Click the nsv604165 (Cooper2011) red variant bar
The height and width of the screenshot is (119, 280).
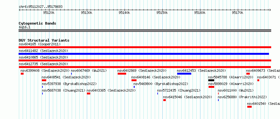point(145,47)
